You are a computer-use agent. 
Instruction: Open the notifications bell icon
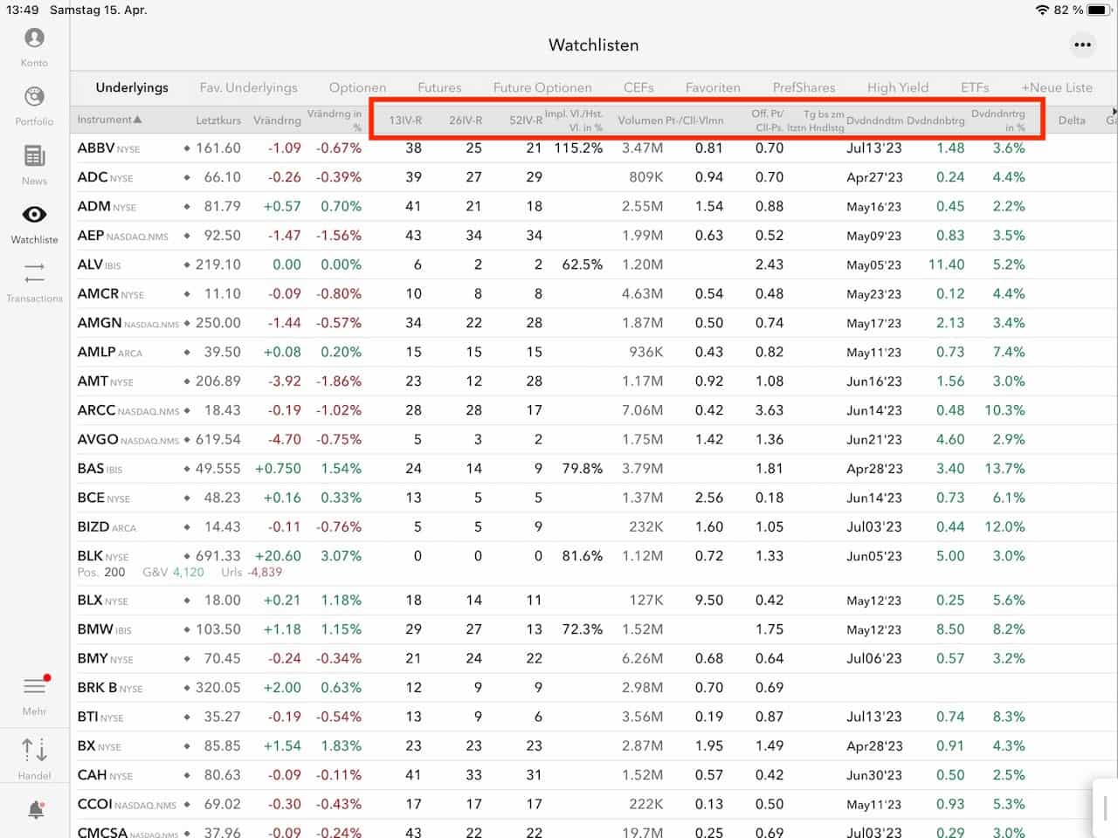(x=36, y=810)
